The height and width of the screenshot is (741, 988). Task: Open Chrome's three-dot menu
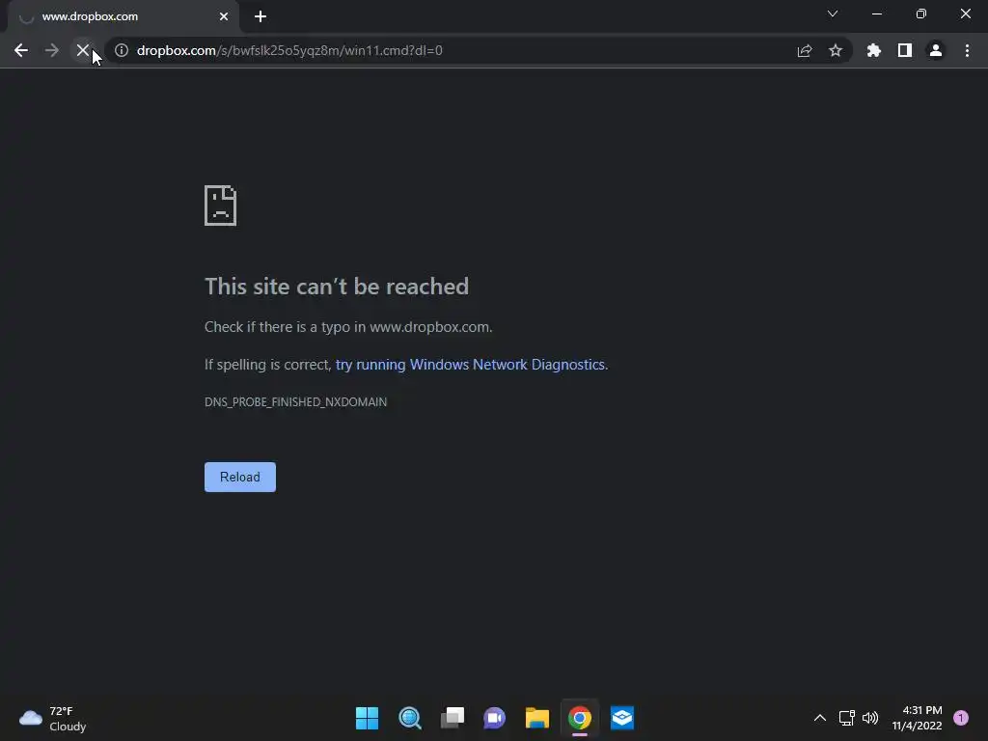[967, 50]
